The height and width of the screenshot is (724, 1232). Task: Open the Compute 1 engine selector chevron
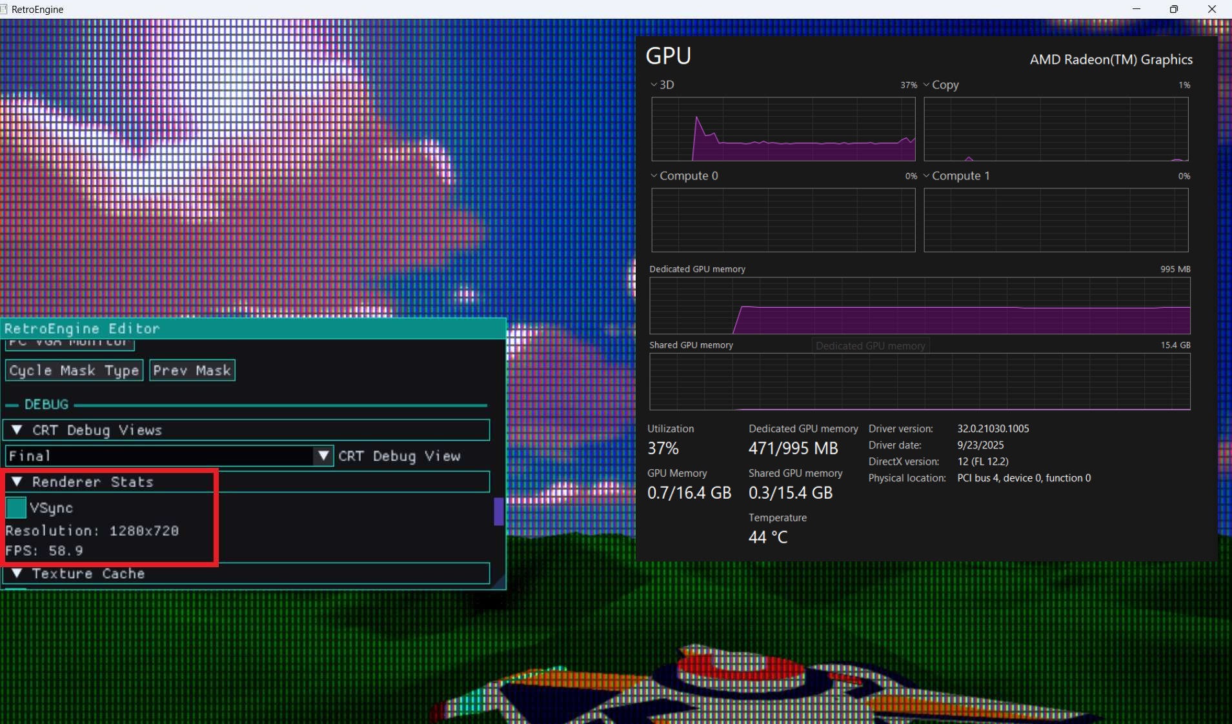click(927, 176)
